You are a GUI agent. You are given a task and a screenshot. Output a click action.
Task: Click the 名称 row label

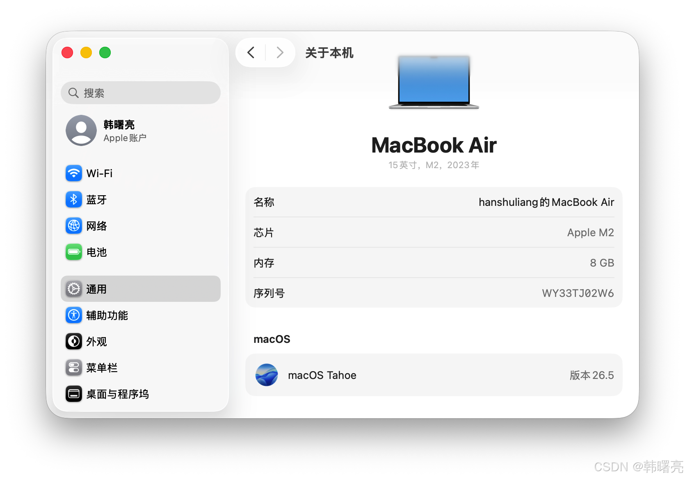(x=264, y=202)
